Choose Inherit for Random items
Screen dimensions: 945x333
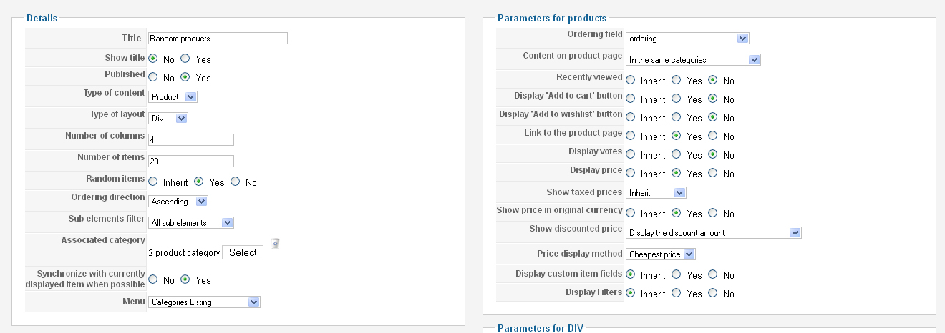click(153, 182)
